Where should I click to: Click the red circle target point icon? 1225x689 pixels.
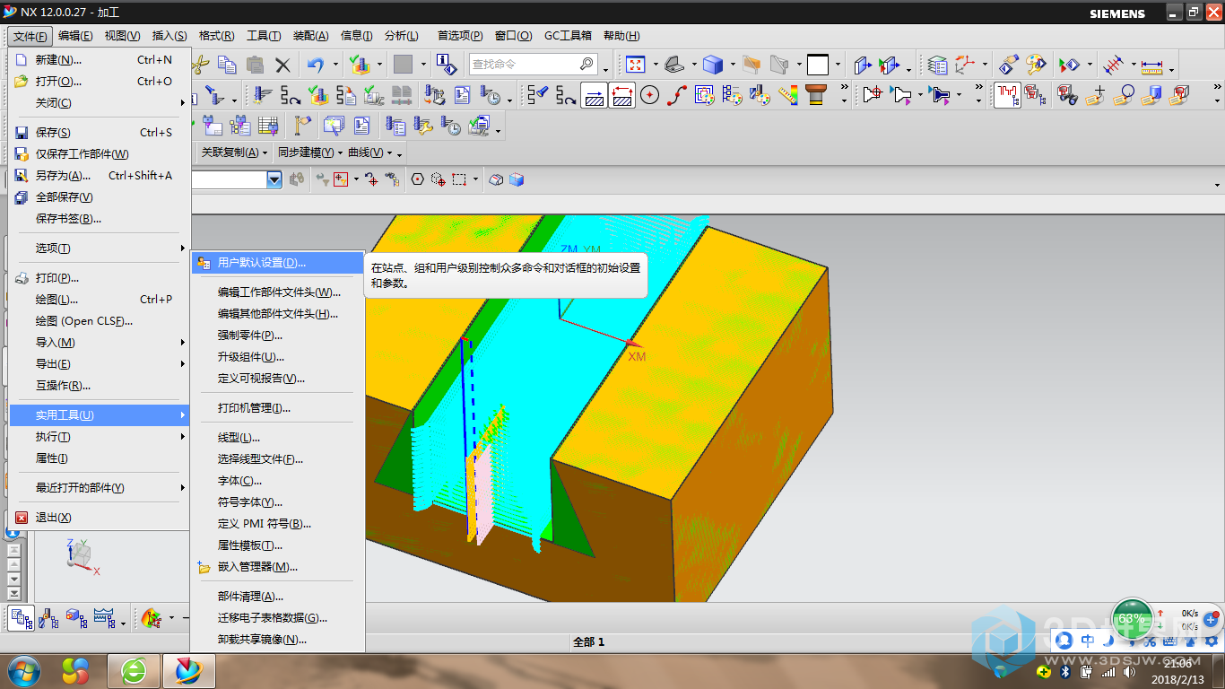(x=649, y=94)
